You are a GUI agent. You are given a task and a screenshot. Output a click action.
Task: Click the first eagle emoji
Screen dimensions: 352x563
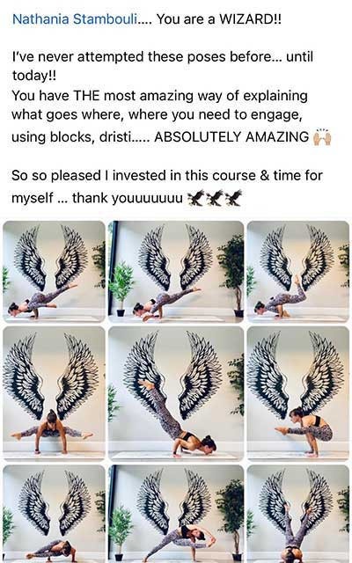click(195, 198)
